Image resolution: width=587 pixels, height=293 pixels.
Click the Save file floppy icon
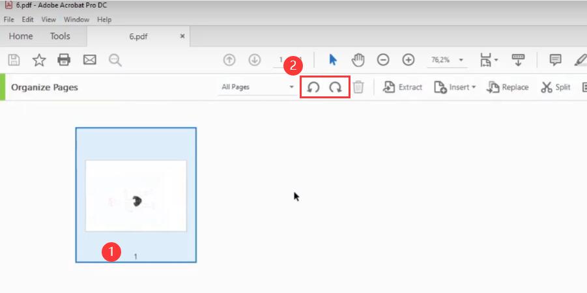pyautogui.click(x=14, y=60)
